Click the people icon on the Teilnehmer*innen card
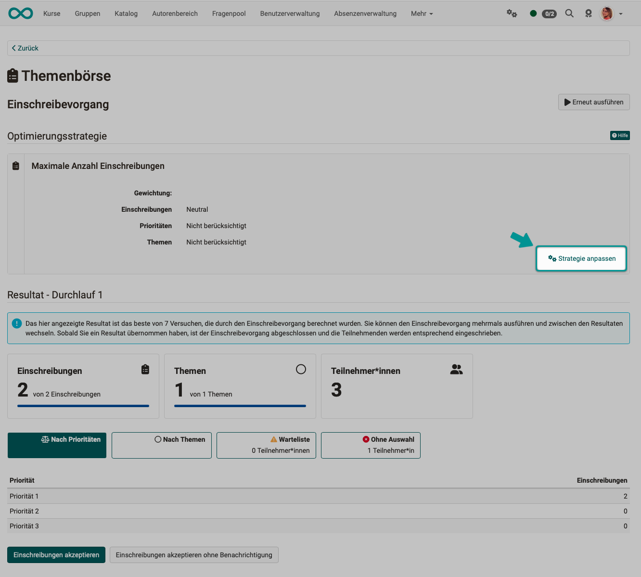Image resolution: width=641 pixels, height=577 pixels. [x=456, y=369]
